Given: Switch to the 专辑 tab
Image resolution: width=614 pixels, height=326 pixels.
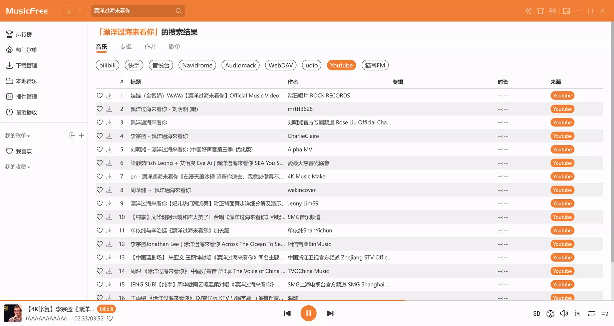Looking at the screenshot, I should click(126, 47).
